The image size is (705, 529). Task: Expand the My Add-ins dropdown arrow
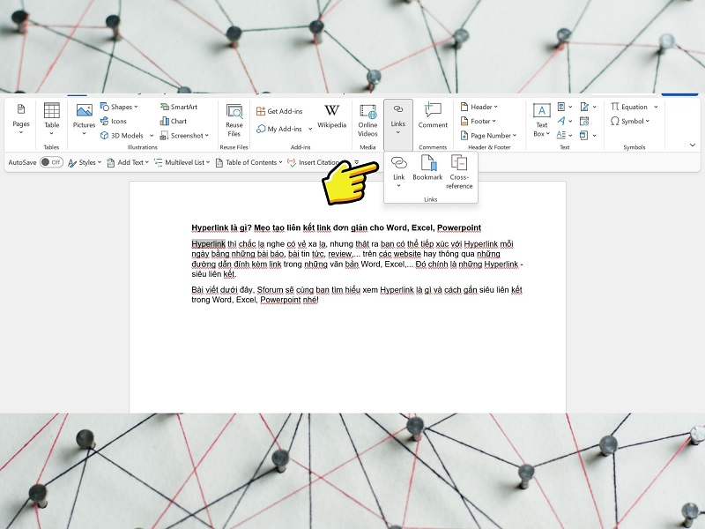(310, 129)
